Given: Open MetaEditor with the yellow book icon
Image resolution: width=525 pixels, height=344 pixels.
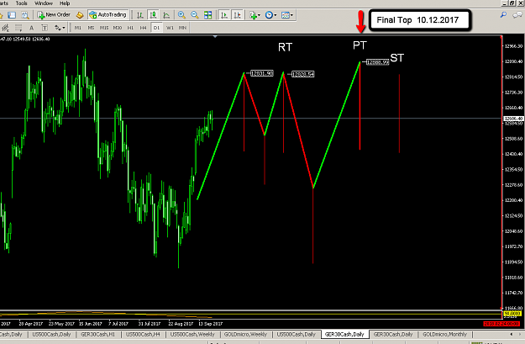Looking at the screenshot, I should (x=80, y=15).
